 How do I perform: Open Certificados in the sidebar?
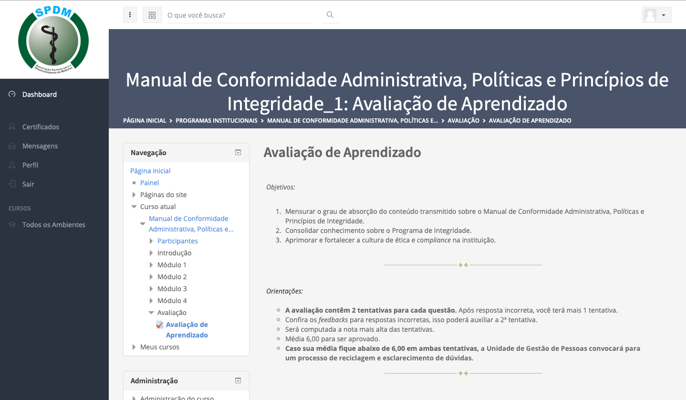(x=41, y=127)
